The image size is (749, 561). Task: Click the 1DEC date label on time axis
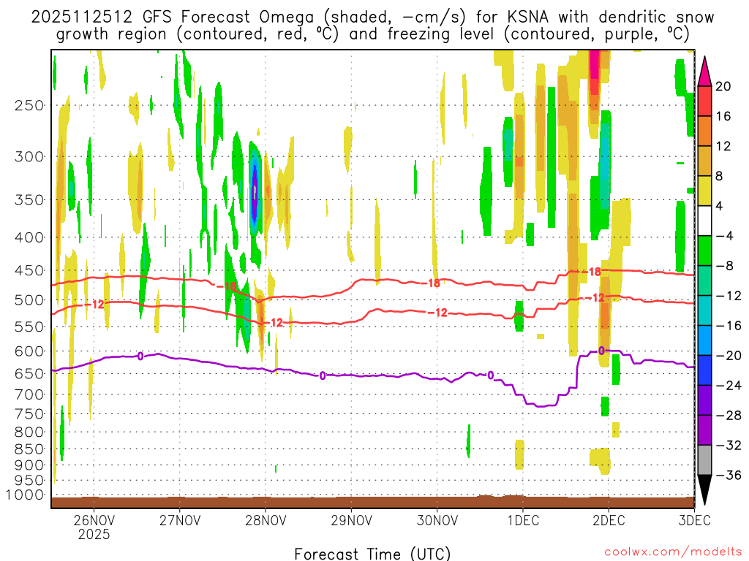[523, 520]
